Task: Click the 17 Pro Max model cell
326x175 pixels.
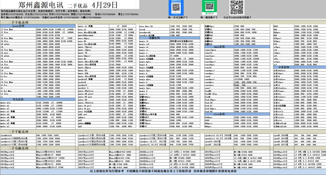Action: click(x=18, y=29)
